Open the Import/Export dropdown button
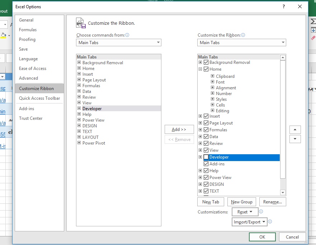This screenshot has height=245, width=316. click(x=250, y=222)
